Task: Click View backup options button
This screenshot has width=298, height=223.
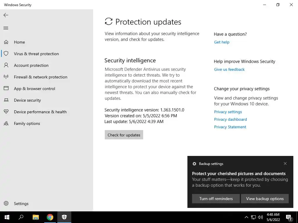Action: [265, 199]
